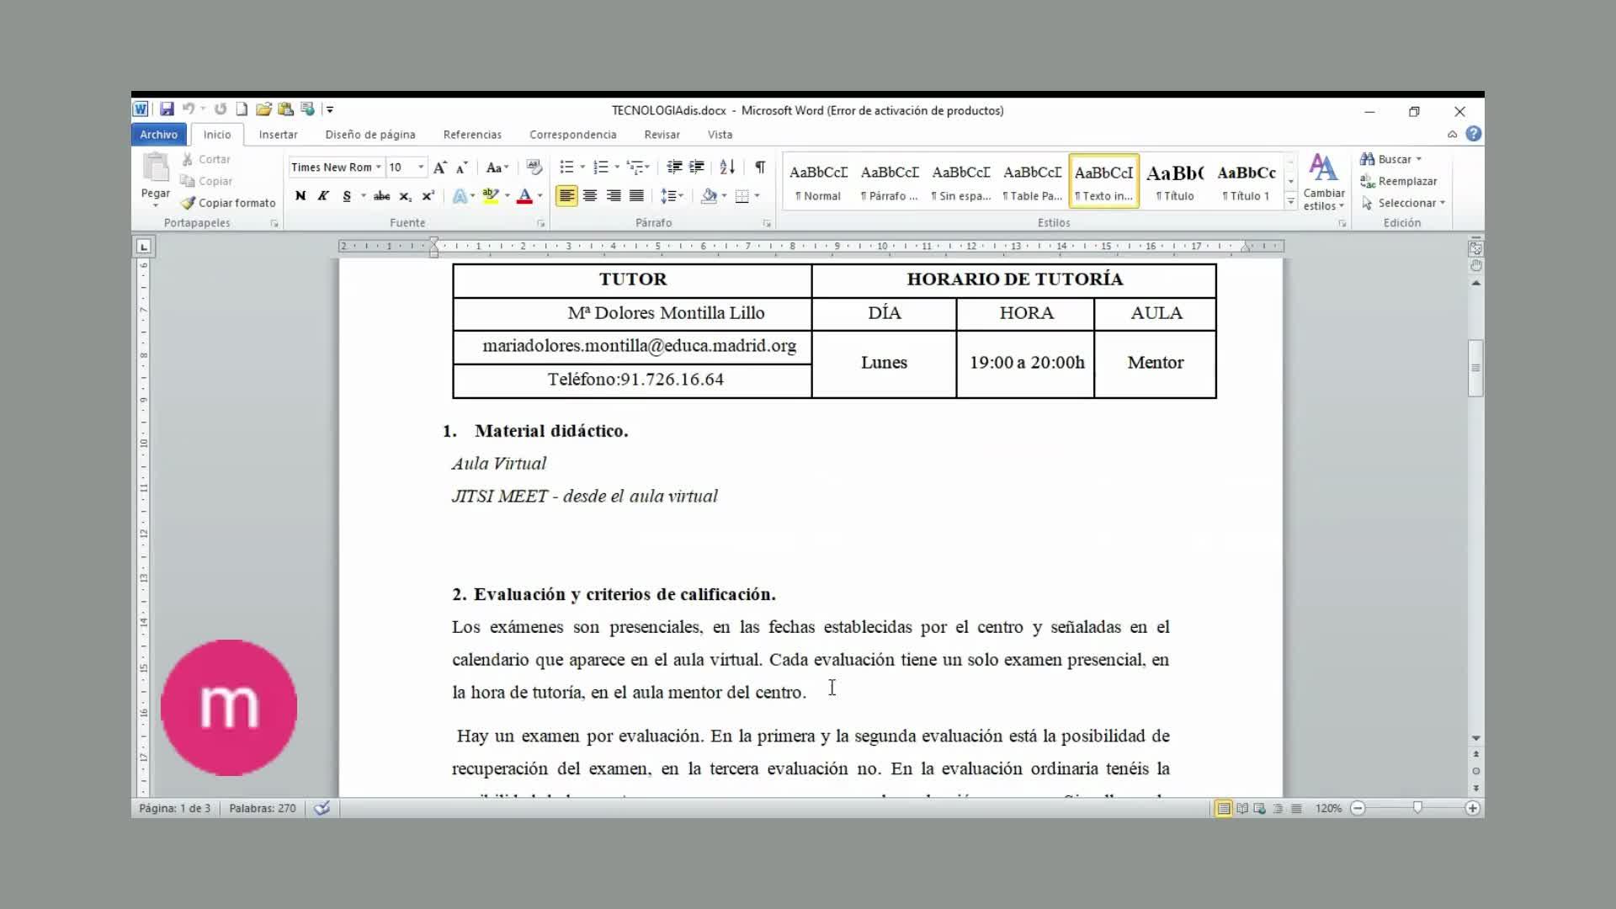Click the proofing check icon in status bar
Screen dimensions: 1616x909
322,808
